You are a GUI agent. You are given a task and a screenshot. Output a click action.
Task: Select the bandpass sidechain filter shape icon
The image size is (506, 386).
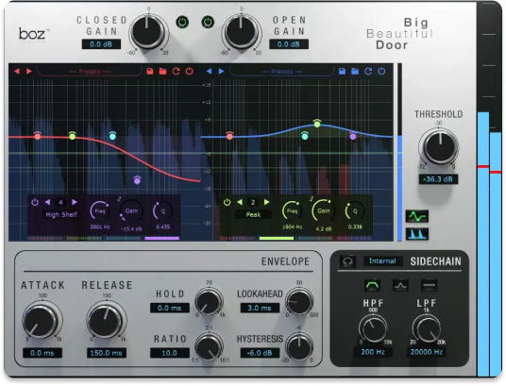point(372,285)
